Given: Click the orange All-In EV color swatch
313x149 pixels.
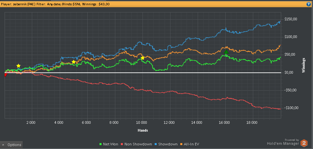Looking at the screenshot, I should [x=181, y=144].
